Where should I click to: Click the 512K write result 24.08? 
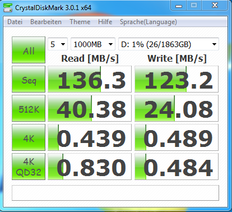click(177, 108)
